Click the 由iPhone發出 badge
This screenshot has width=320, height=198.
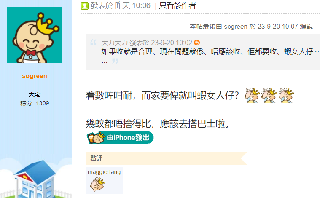point(120,138)
